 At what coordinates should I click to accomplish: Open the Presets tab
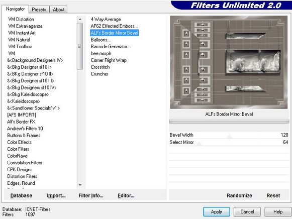pos(39,10)
